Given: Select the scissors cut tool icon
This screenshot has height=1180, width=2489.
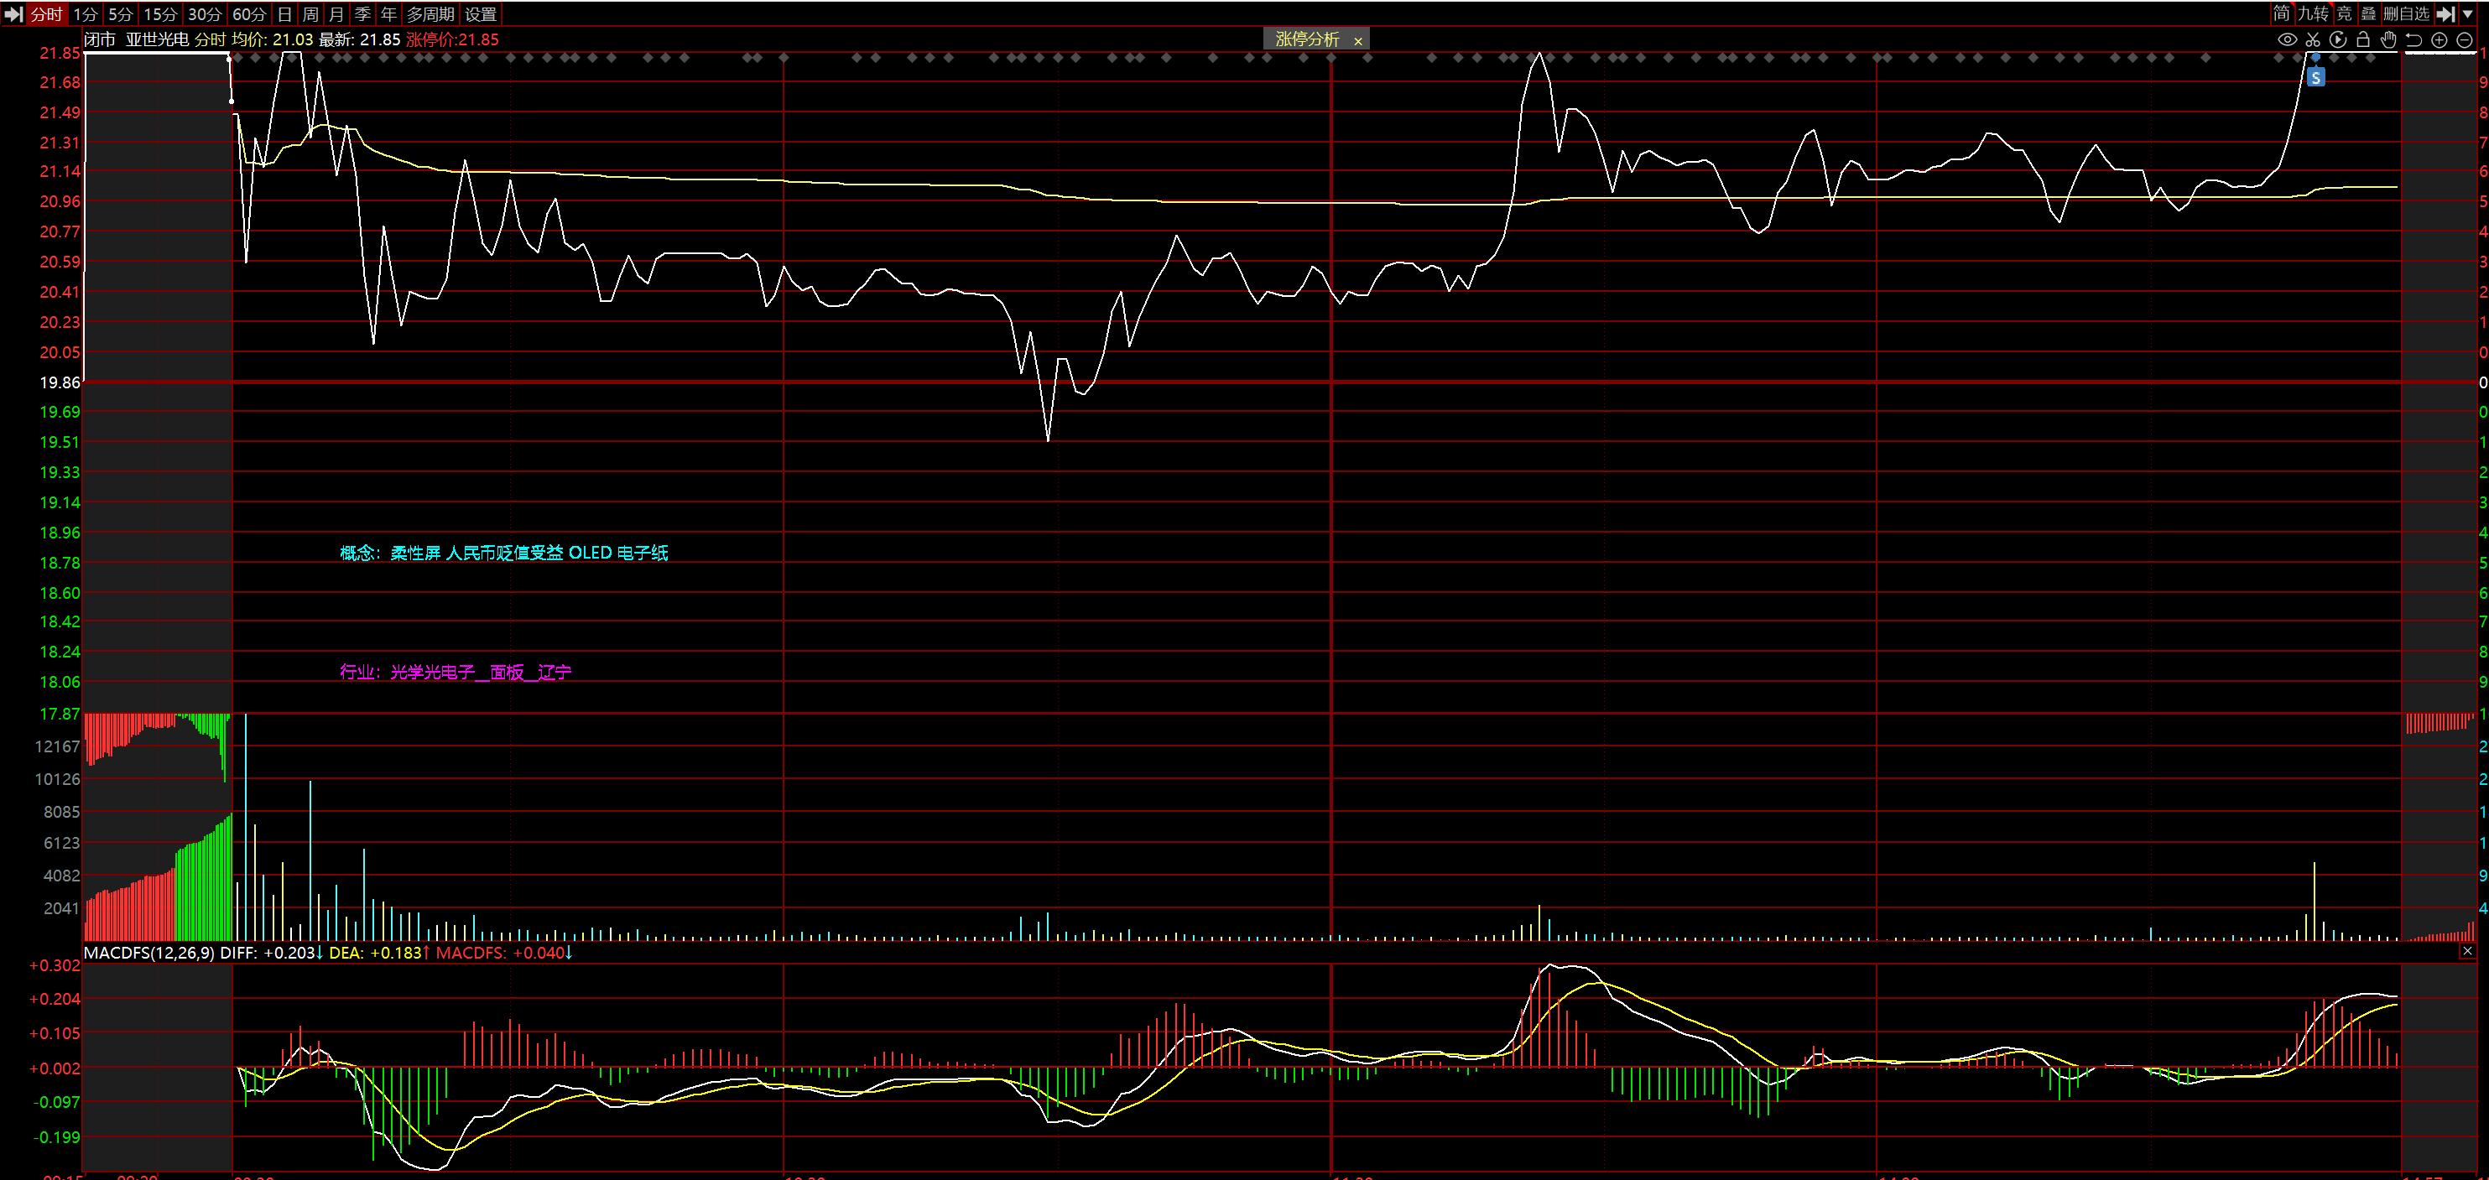Looking at the screenshot, I should [x=2312, y=39].
